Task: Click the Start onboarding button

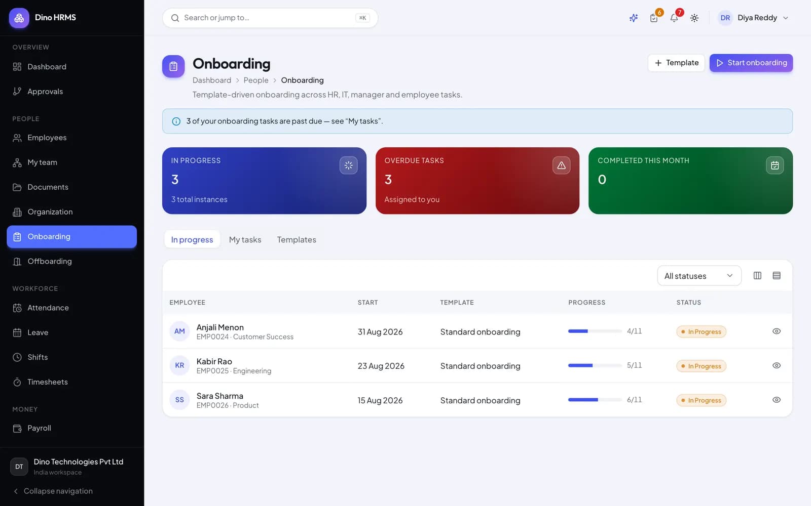Action: 751,63
